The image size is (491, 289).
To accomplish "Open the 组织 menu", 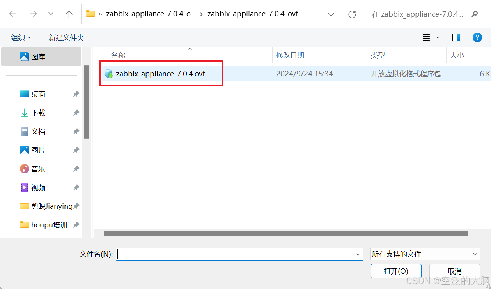I will tap(21, 37).
